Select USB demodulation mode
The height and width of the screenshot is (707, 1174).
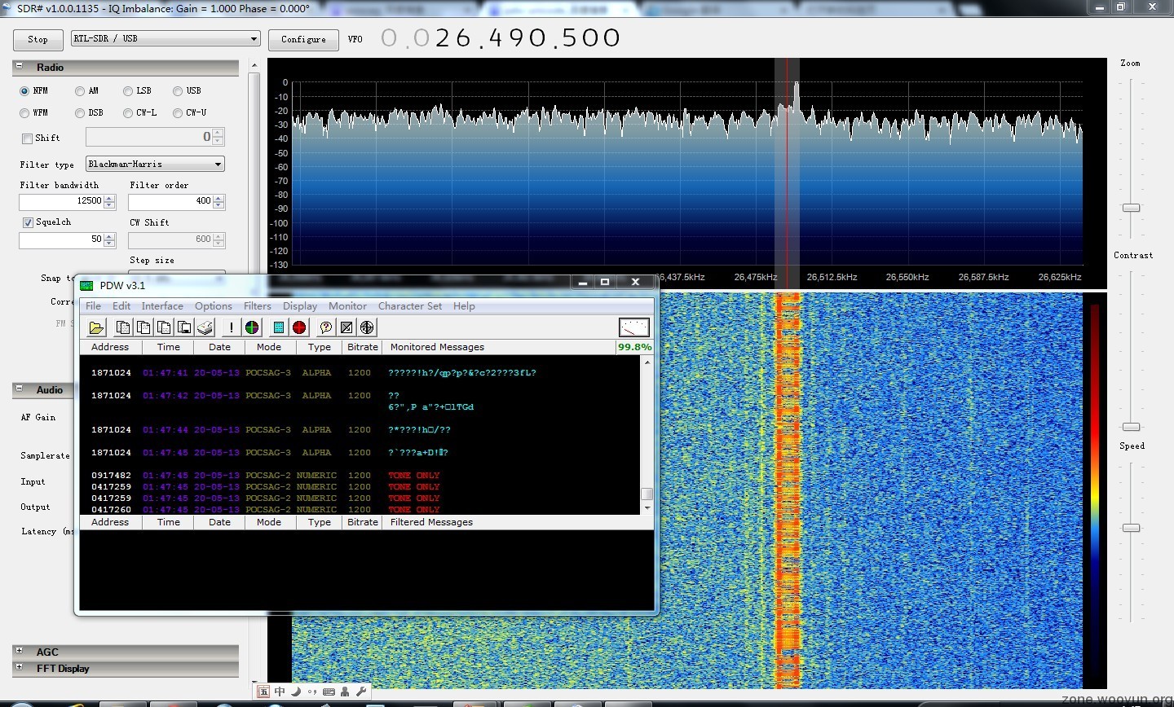[178, 91]
